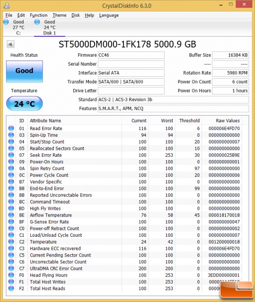Click the Power On Hours field
The image size is (255, 302).
pyautogui.click(x=230, y=91)
